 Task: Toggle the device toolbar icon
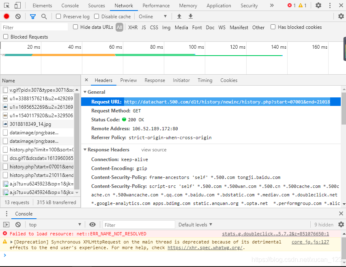17,5
